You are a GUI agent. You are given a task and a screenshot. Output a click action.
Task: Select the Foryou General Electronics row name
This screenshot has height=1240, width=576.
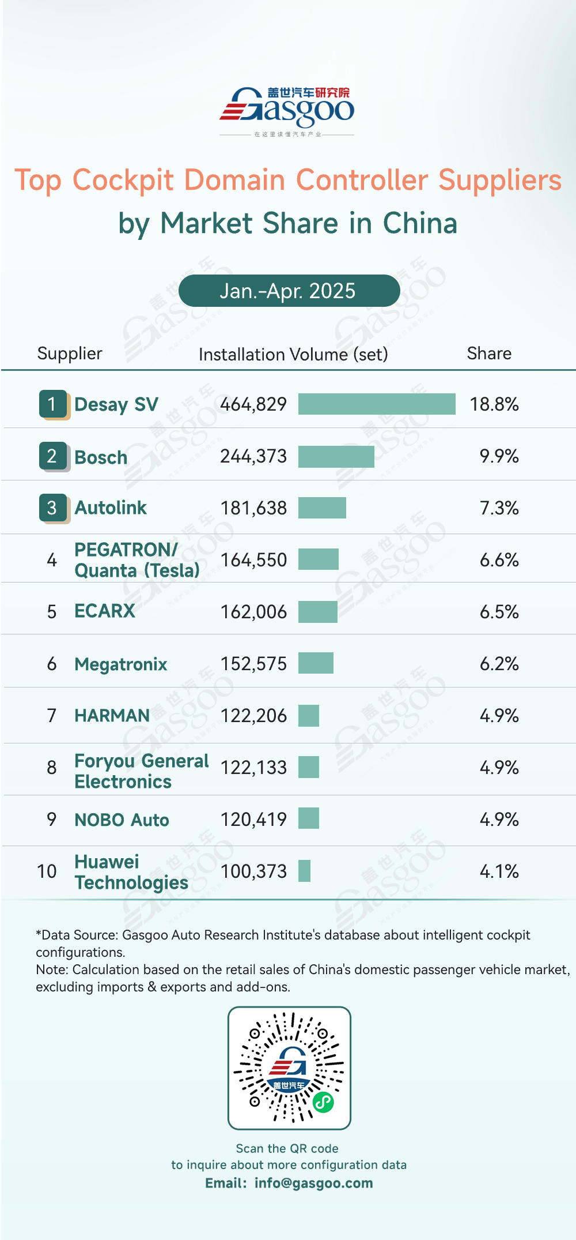coord(142,771)
